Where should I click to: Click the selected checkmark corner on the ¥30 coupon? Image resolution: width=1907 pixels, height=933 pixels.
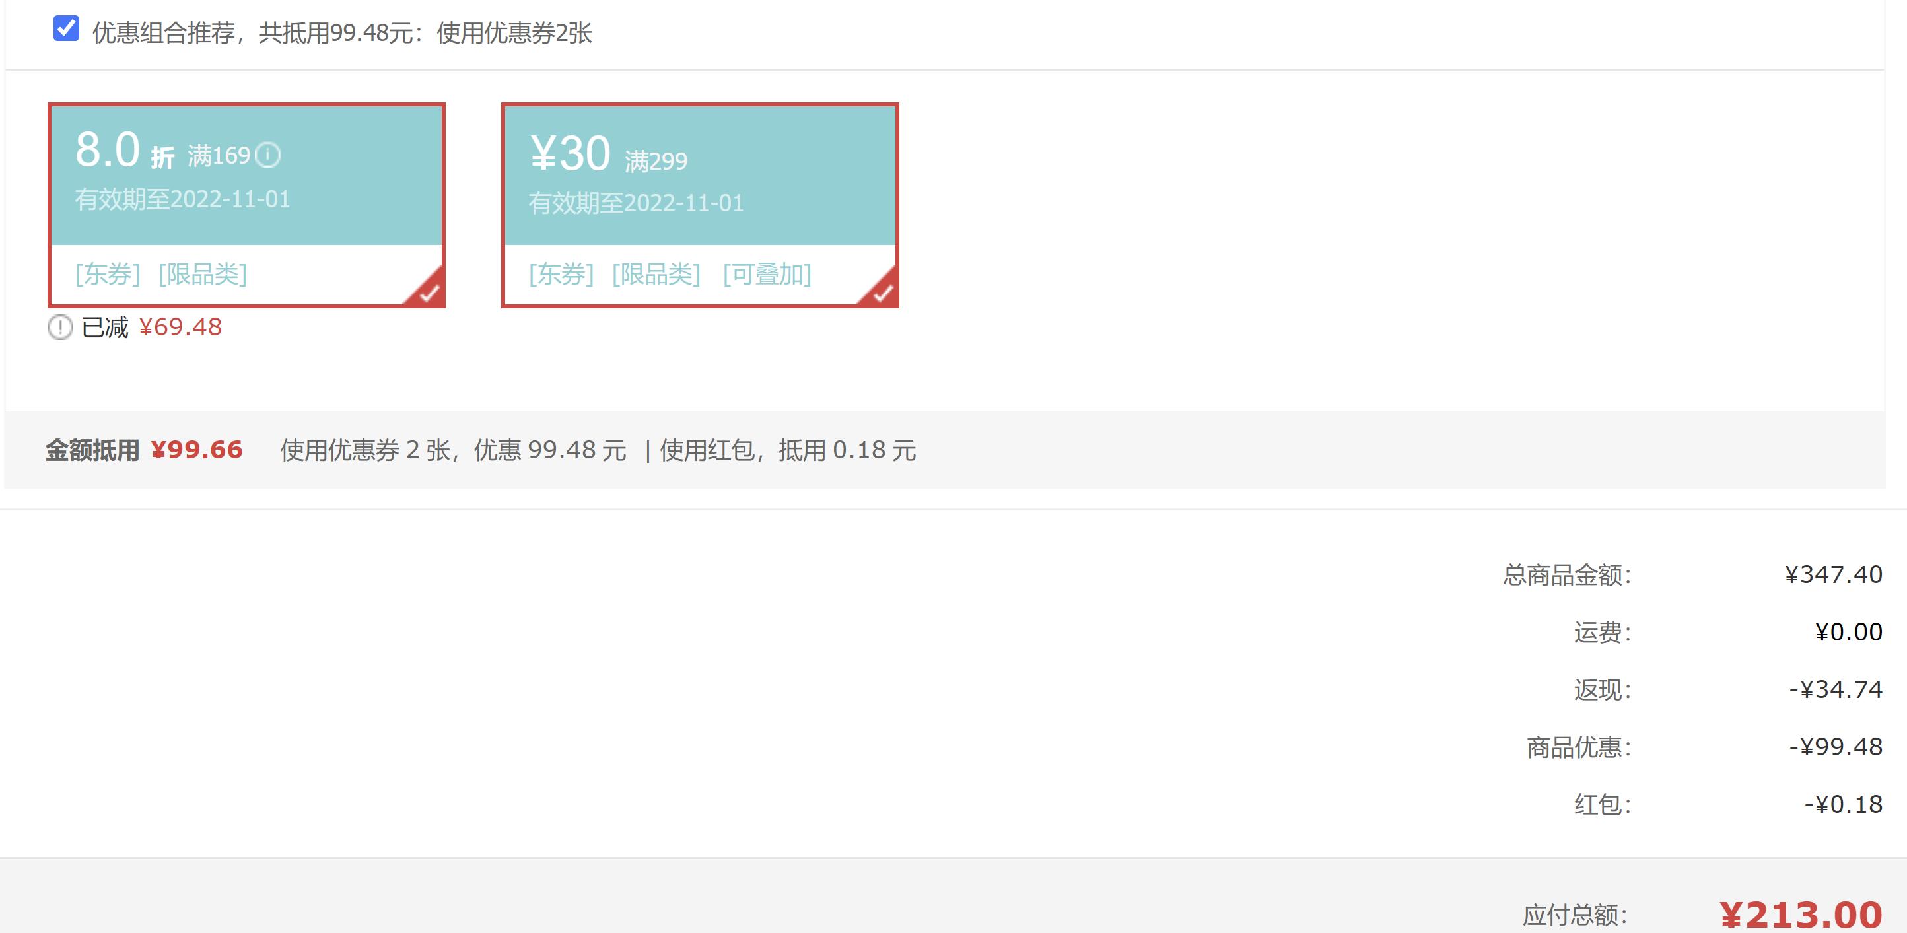point(883,293)
